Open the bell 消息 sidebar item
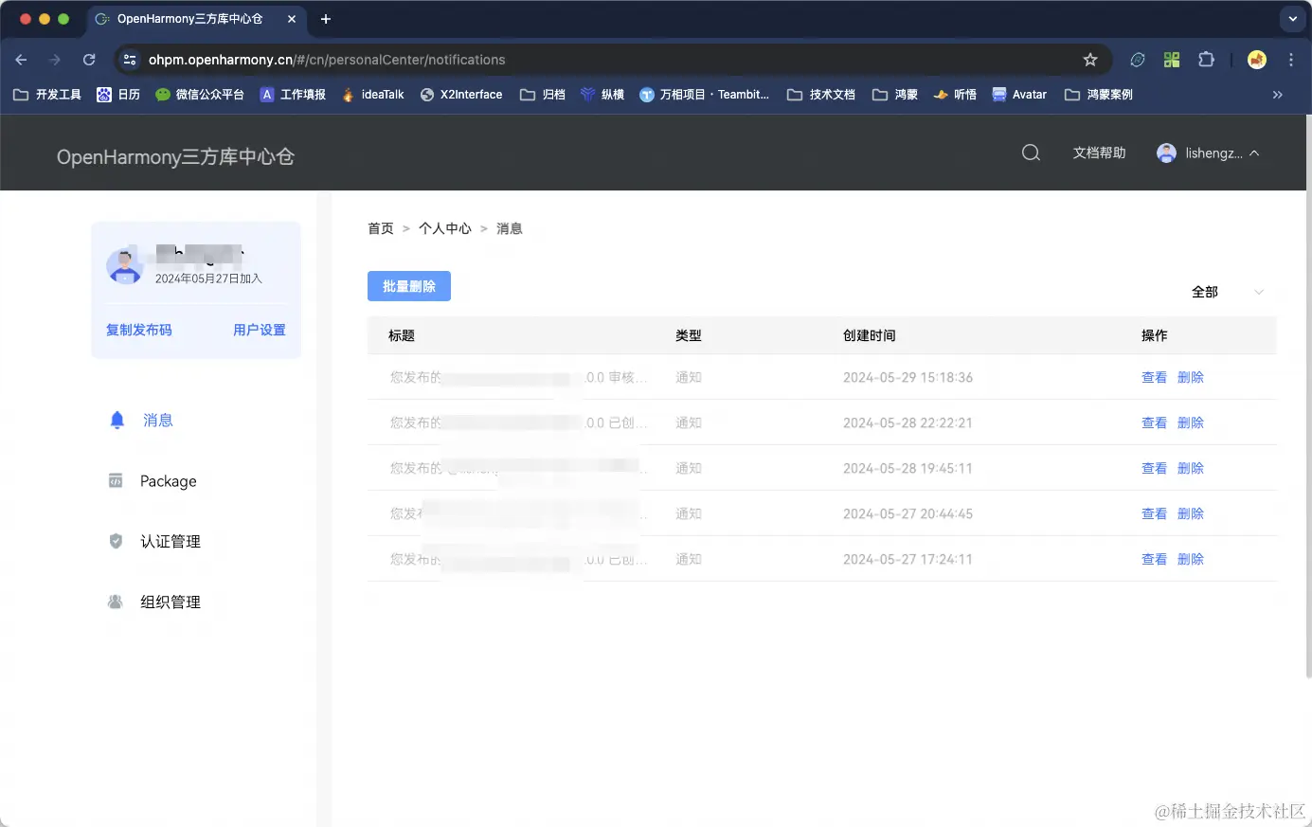 click(140, 420)
